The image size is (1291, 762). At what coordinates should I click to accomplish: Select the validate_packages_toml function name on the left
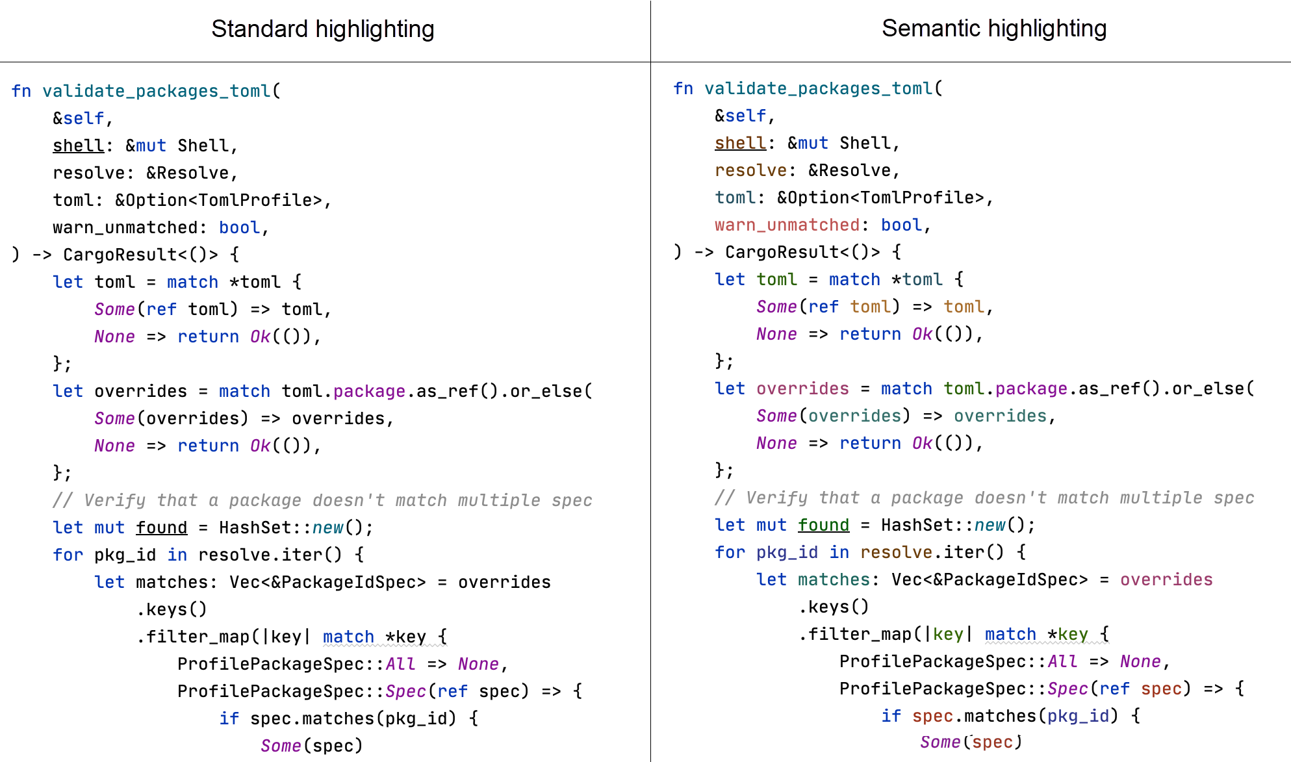click(157, 91)
